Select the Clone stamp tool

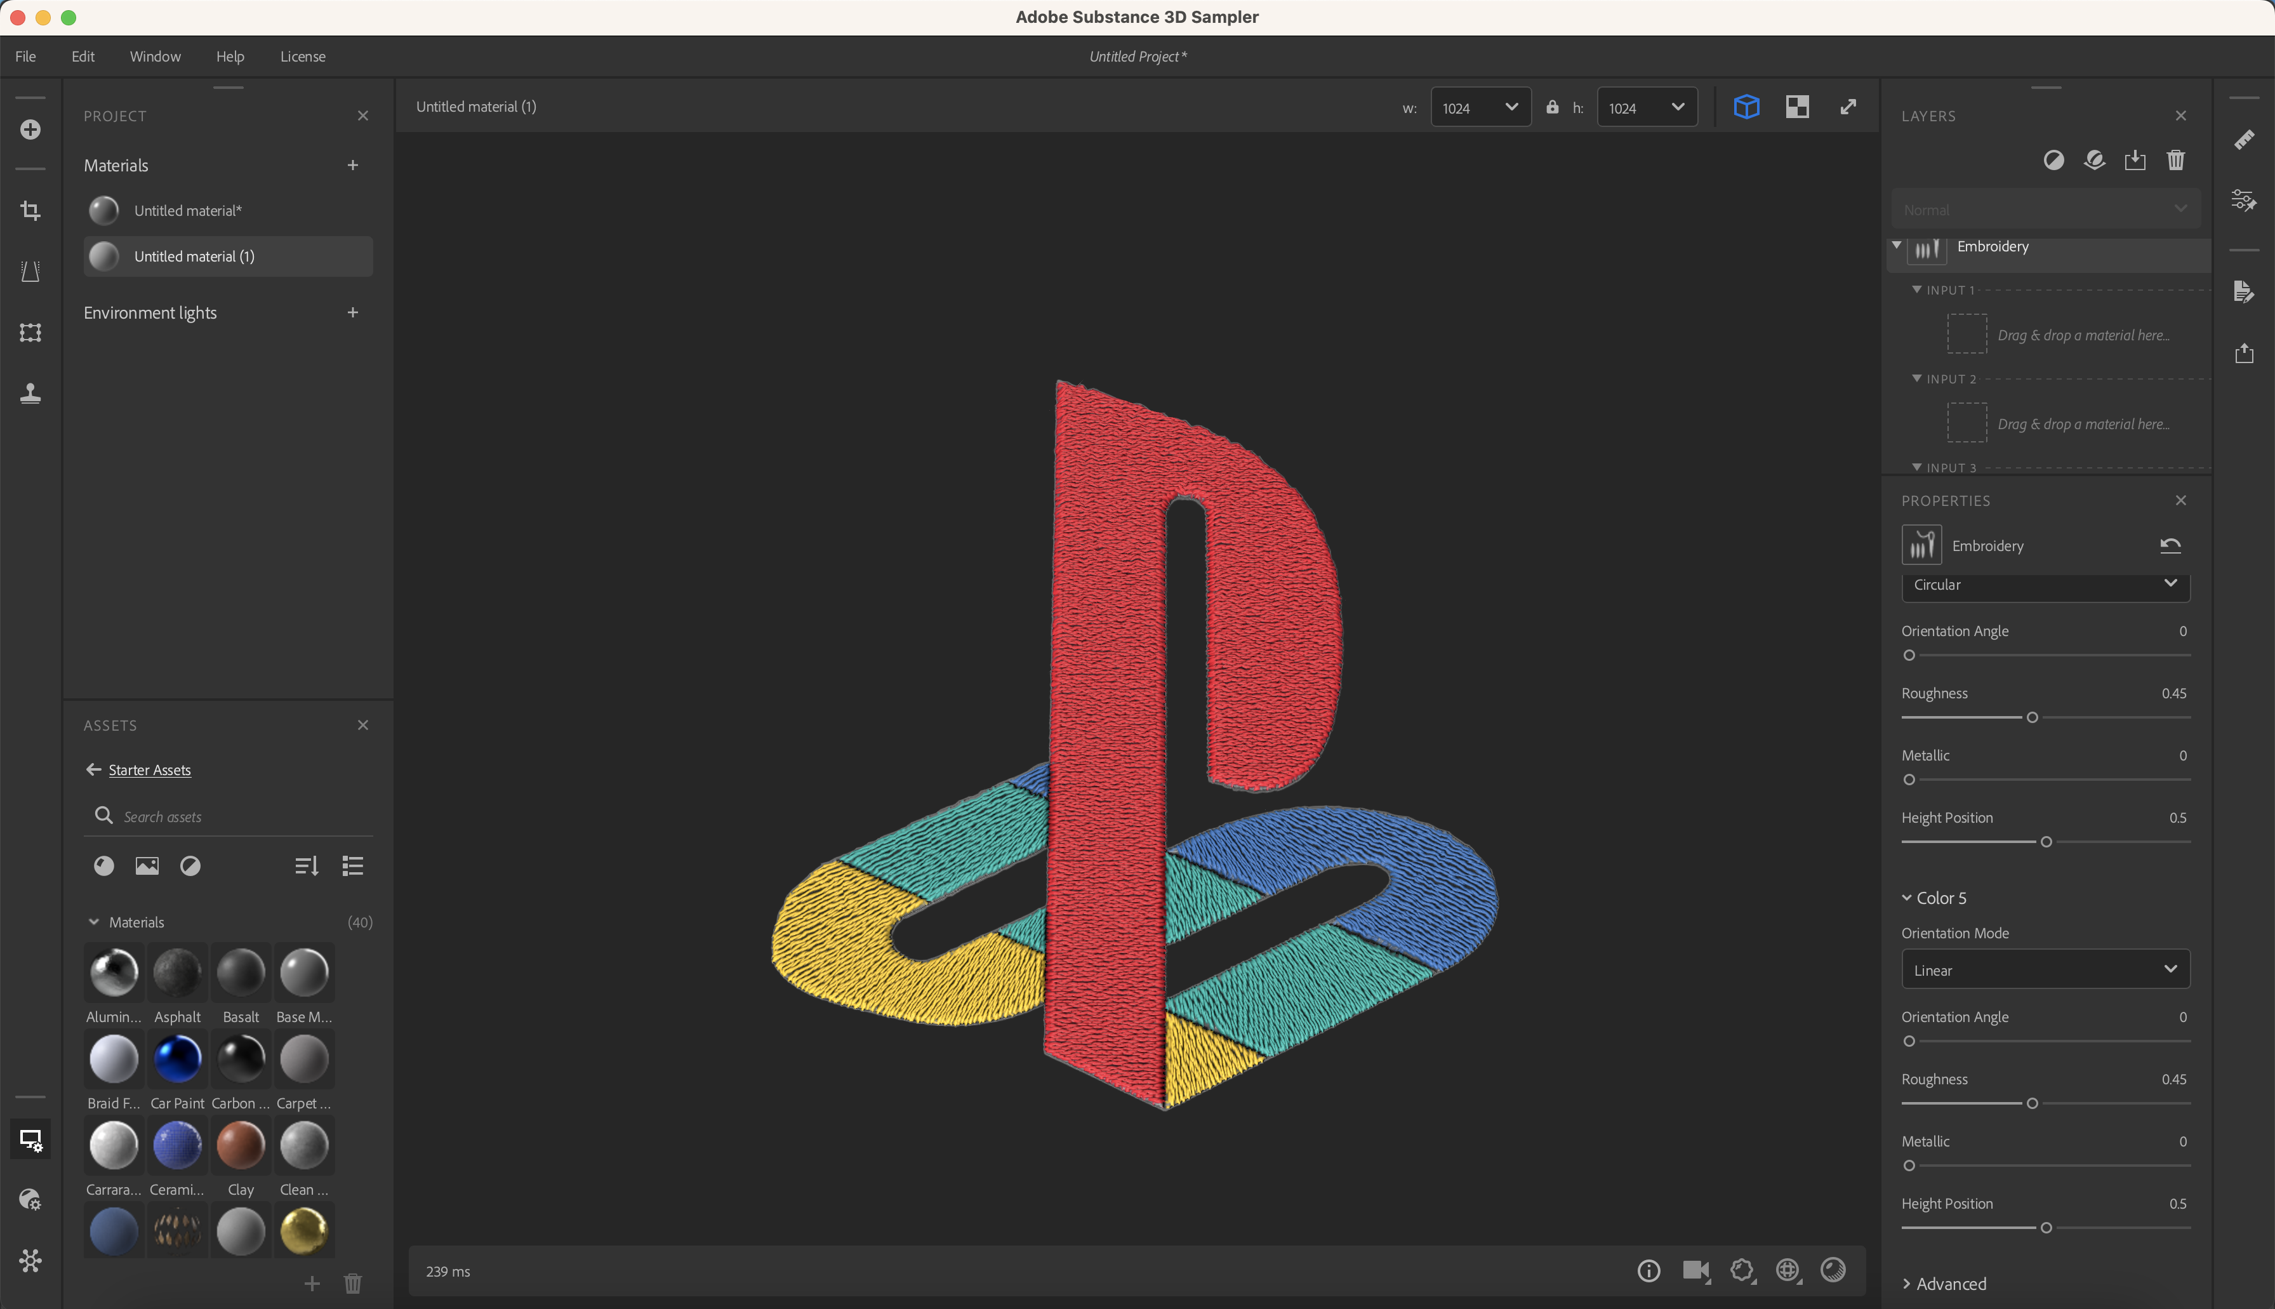click(30, 393)
